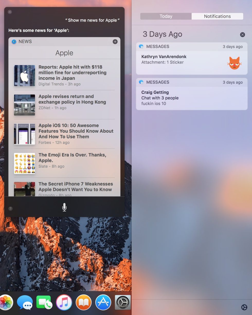The width and height of the screenshot is (252, 315).
Task: Open the News app from the Siri widget header
Action: coord(23,41)
